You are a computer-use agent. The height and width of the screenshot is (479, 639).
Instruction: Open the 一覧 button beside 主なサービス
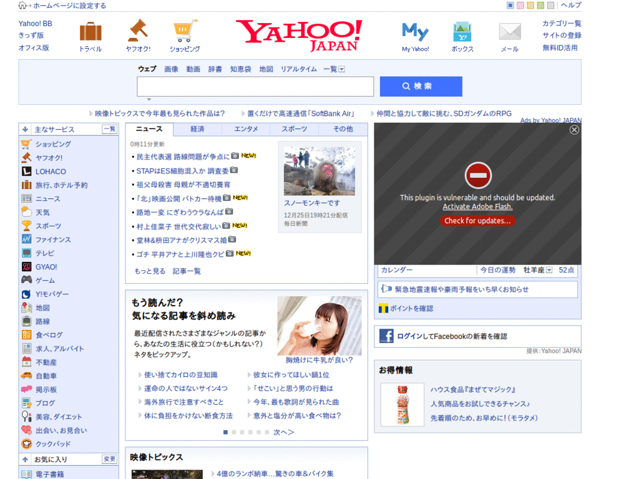(x=110, y=129)
